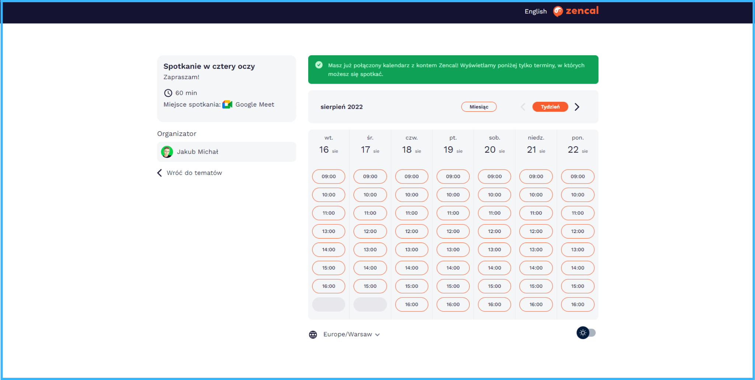
Task: Select 16:00 slot on Monday 22
Action: 577,304
